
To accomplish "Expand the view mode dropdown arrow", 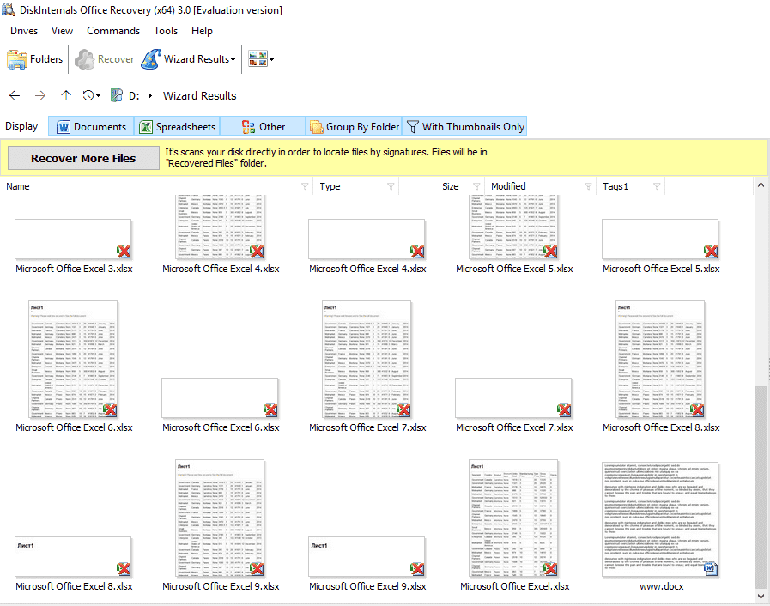I will tap(272, 60).
